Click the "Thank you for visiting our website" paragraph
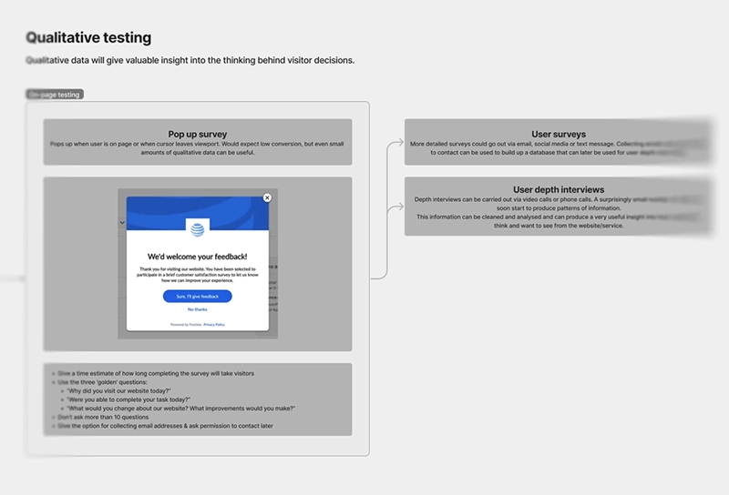Viewport: 729px width, 495px height. (198, 275)
